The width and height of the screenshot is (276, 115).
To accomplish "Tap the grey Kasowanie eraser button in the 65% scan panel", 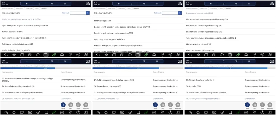I will coord(86,105).
